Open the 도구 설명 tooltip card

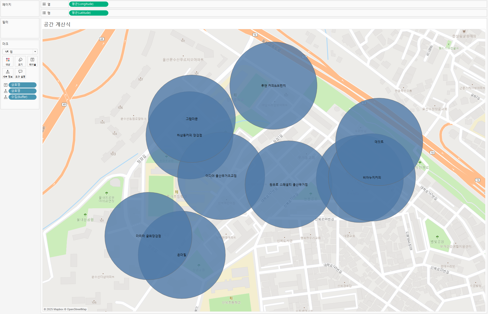20,73
